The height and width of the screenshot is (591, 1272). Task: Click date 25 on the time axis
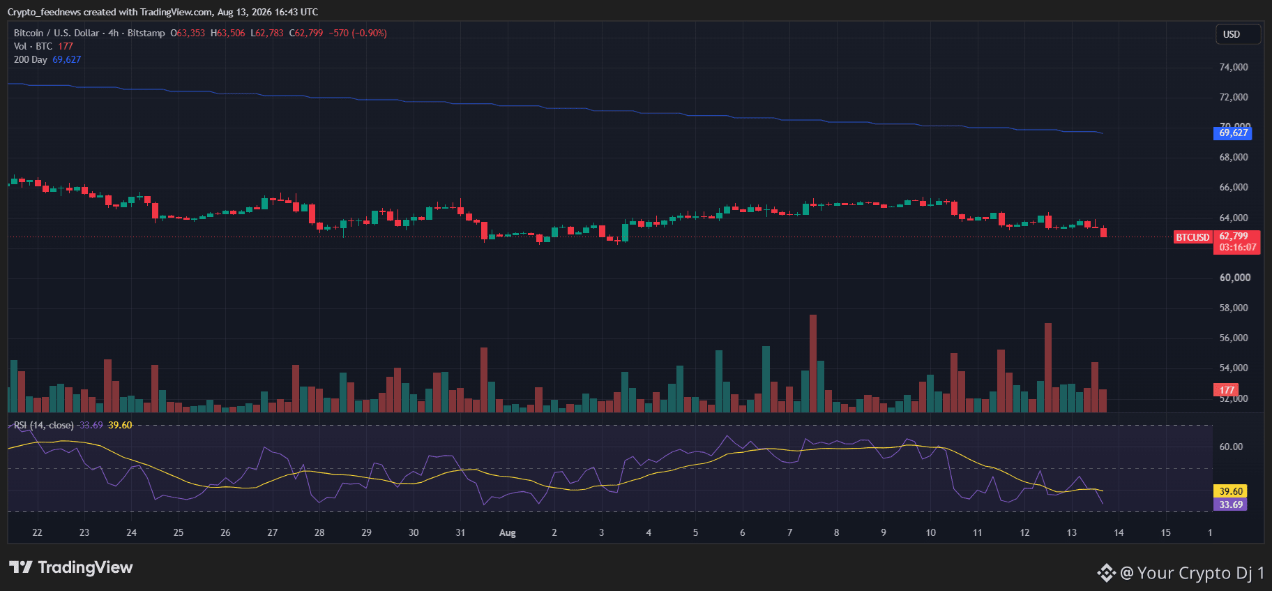(179, 532)
